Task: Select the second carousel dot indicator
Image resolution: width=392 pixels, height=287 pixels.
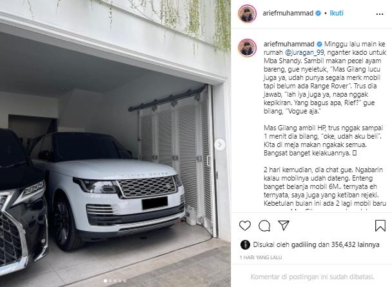Action: 110,281
